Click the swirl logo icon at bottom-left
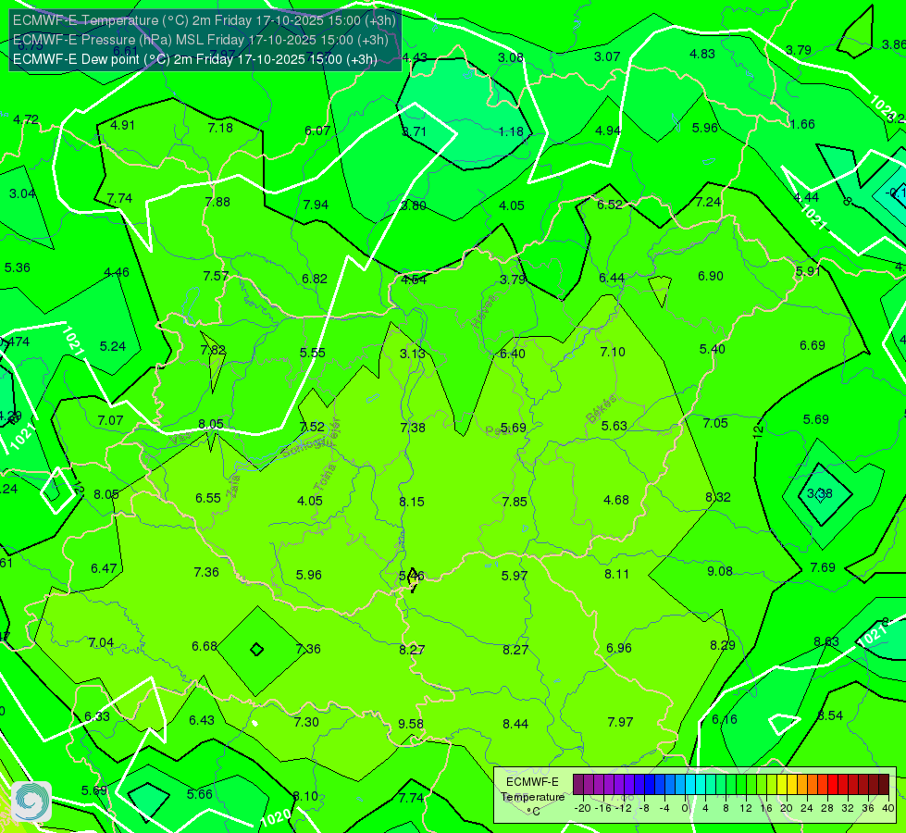The image size is (906, 833). 31,802
